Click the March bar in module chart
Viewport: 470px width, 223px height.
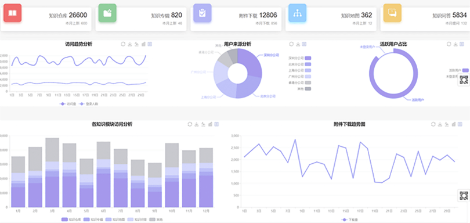(52, 172)
